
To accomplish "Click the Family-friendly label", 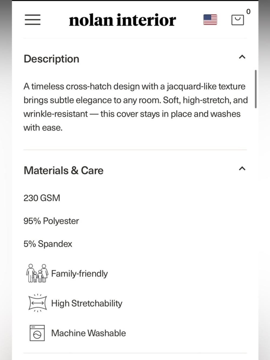I will [x=79, y=274].
